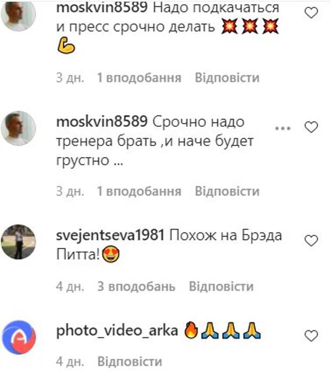Open photo_video_arka profile avatar
The image size is (331, 373).
[x=19, y=337]
